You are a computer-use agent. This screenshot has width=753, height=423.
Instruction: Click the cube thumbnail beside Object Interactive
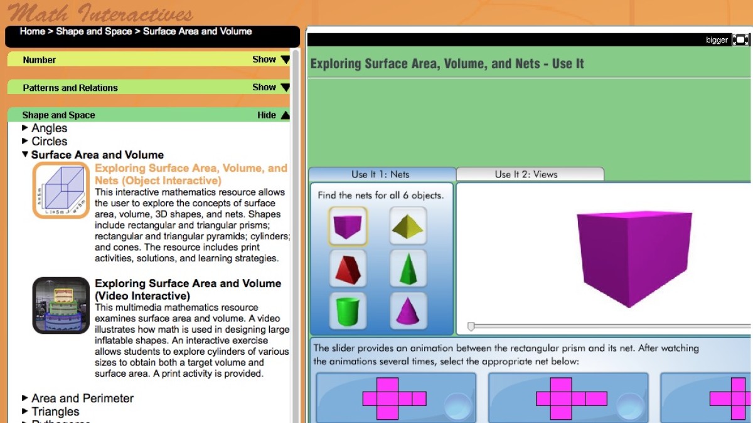click(60, 189)
